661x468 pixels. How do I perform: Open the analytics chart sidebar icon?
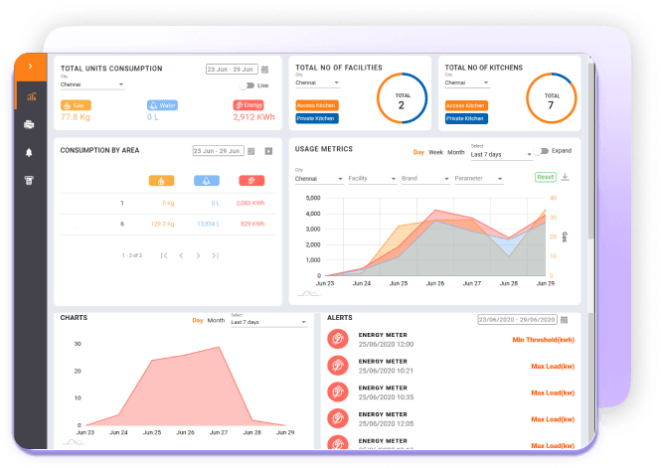click(31, 96)
